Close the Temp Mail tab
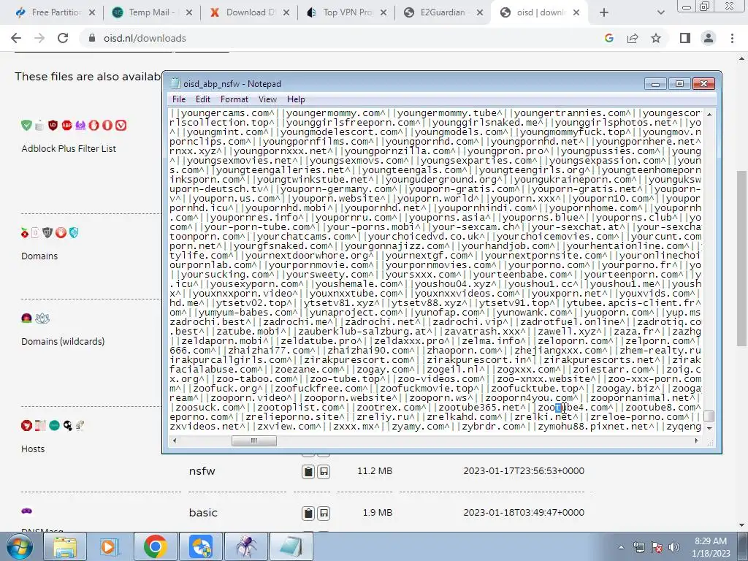Image resolution: width=748 pixels, height=561 pixels. click(x=189, y=12)
